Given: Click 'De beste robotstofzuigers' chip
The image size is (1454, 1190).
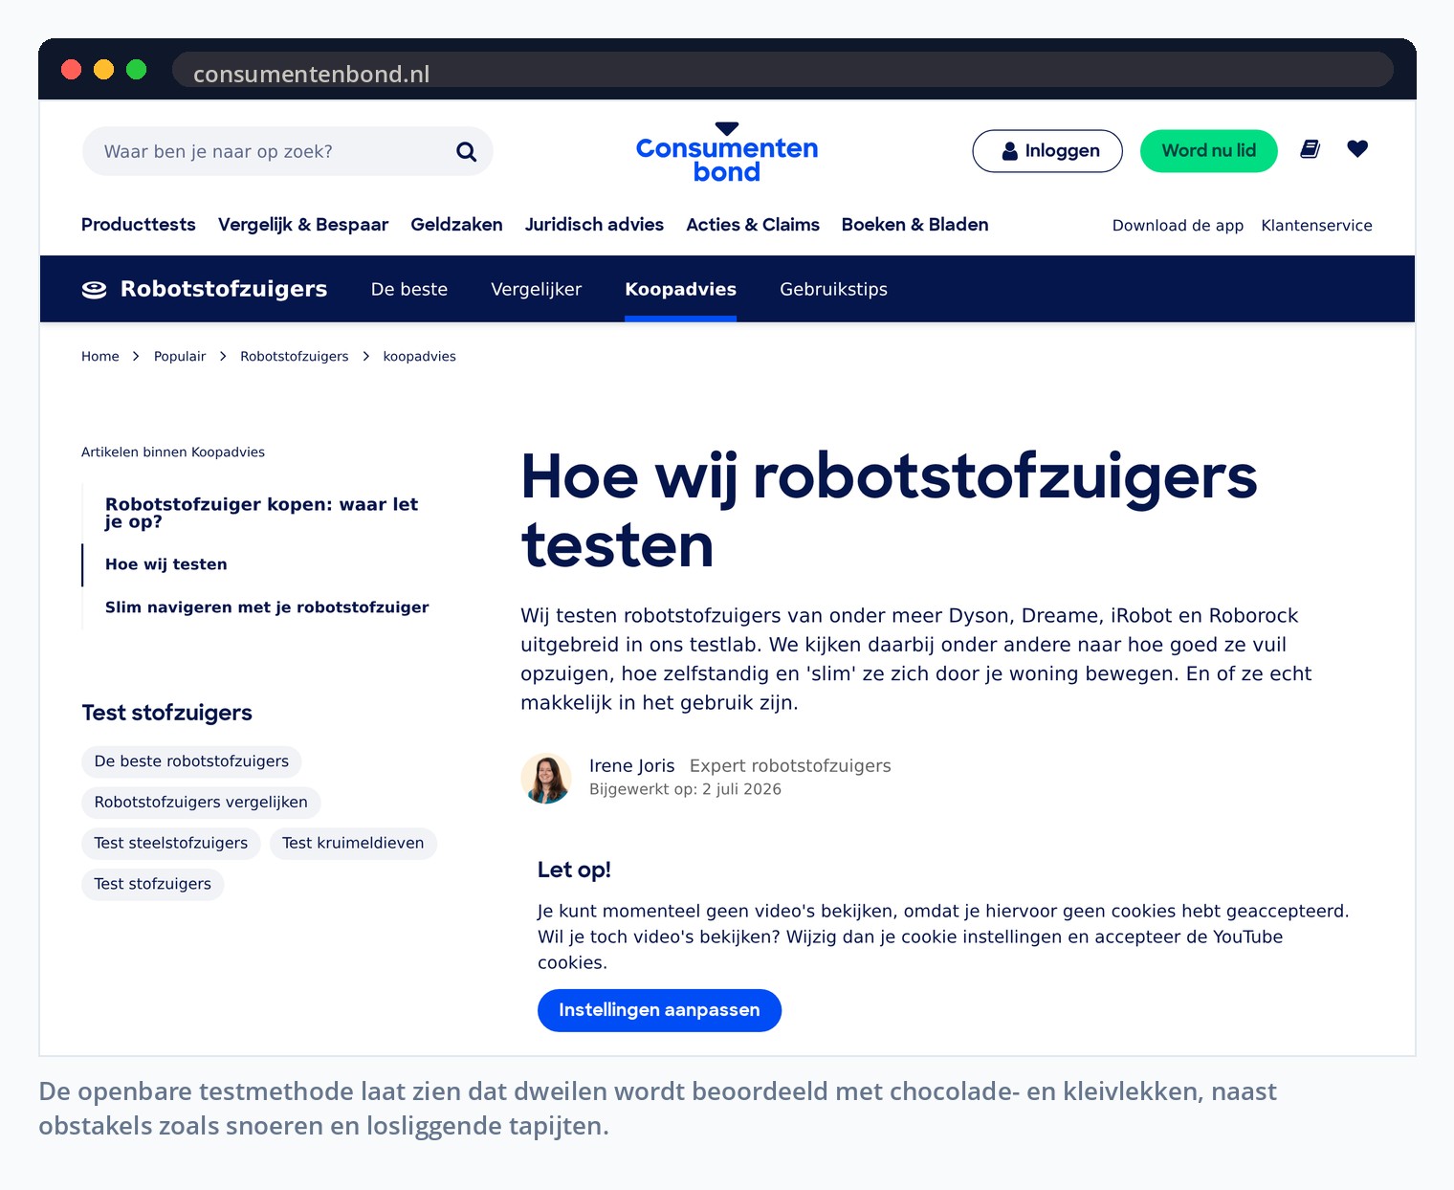Looking at the screenshot, I should point(191,761).
